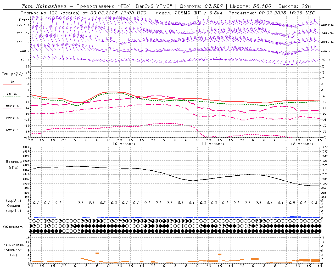Viewport: 335px width, 268px height.
Task: Click the 700 гПа temperature legend entry
Action: click(x=12, y=118)
